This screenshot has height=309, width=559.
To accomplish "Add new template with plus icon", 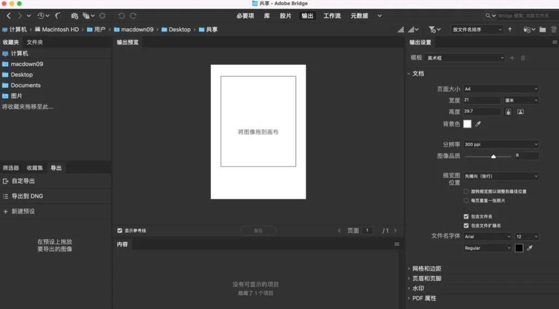I will [512, 58].
